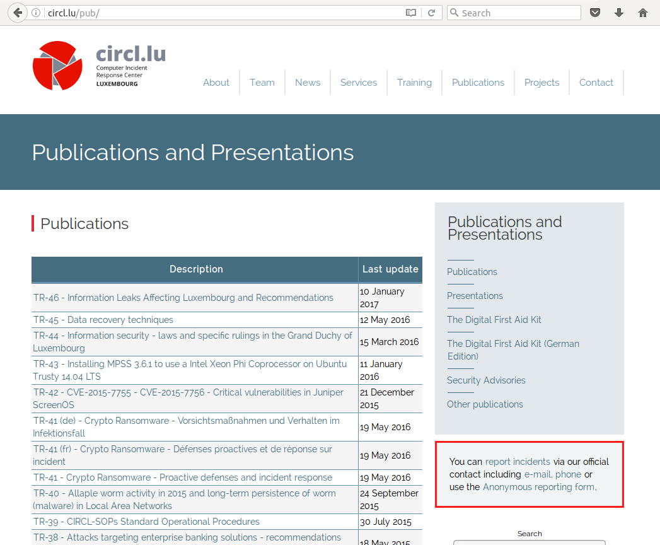This screenshot has width=660, height=545.
Task: Click the circl.lu logo
Action: [99, 66]
